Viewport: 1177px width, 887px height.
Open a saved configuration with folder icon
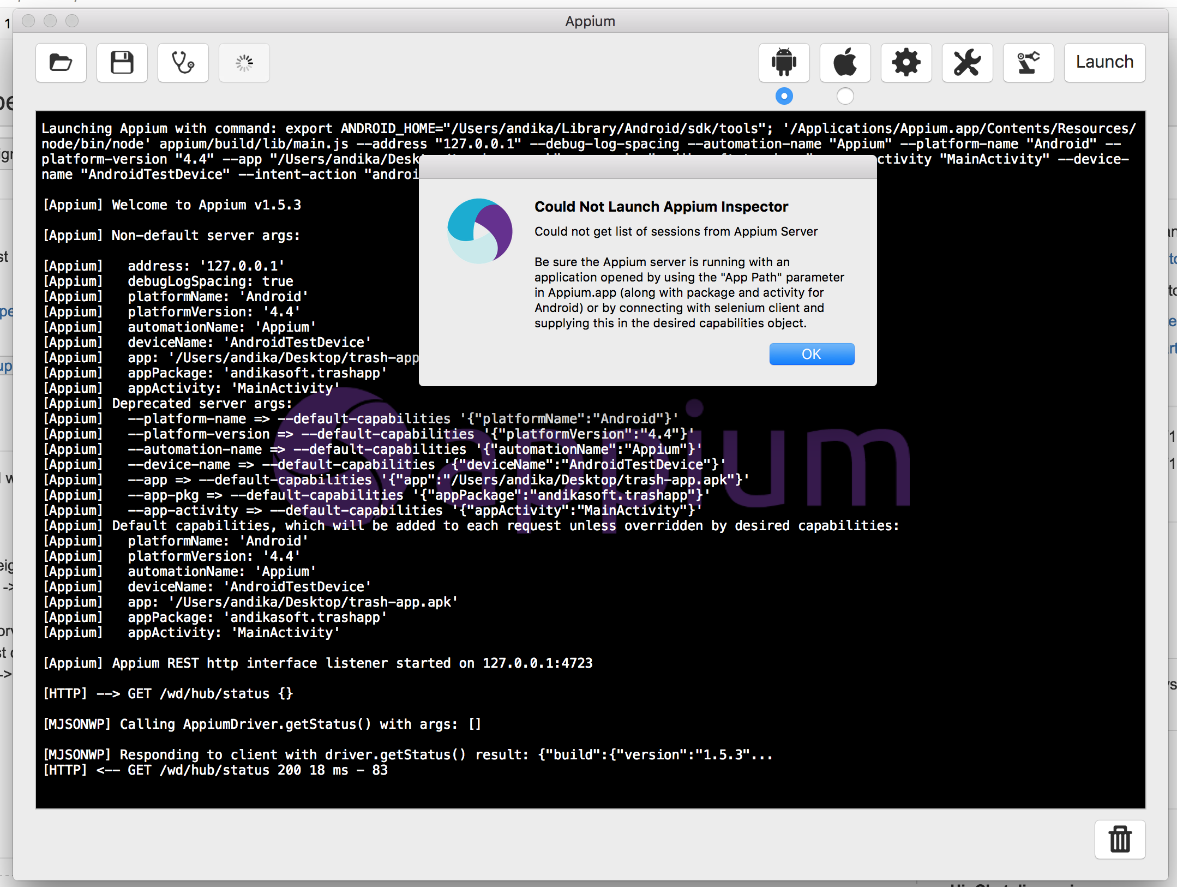(x=61, y=62)
